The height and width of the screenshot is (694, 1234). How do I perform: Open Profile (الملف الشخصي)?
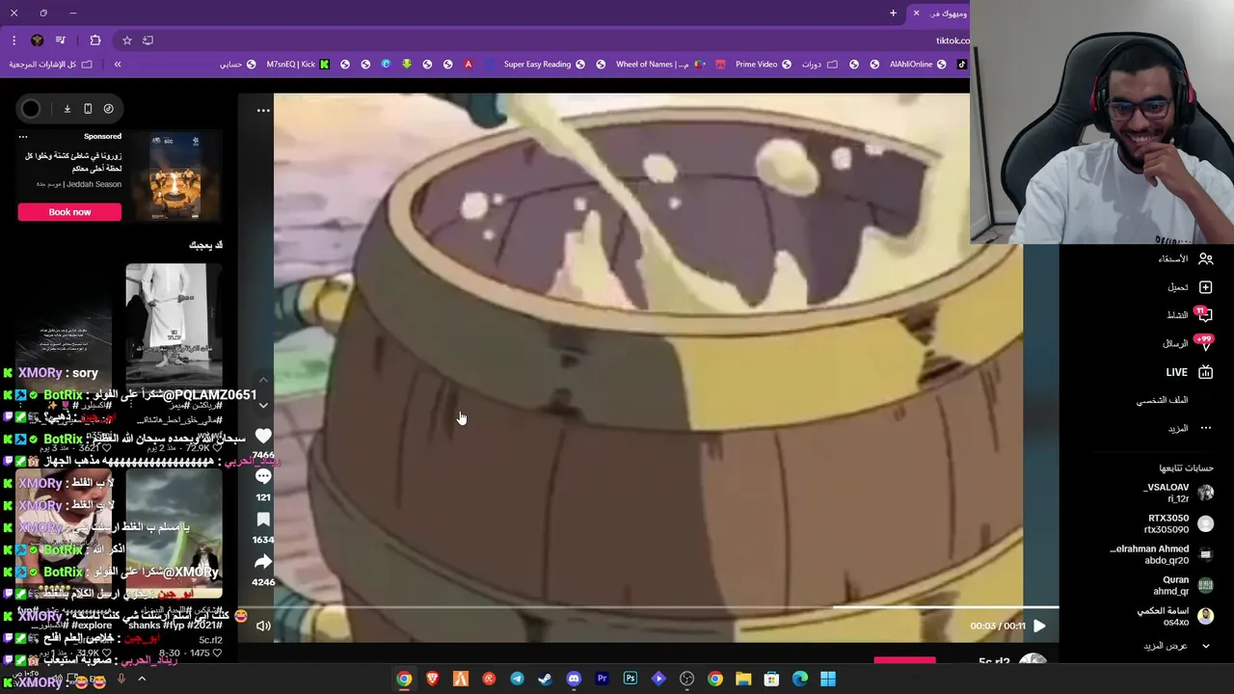1162,400
